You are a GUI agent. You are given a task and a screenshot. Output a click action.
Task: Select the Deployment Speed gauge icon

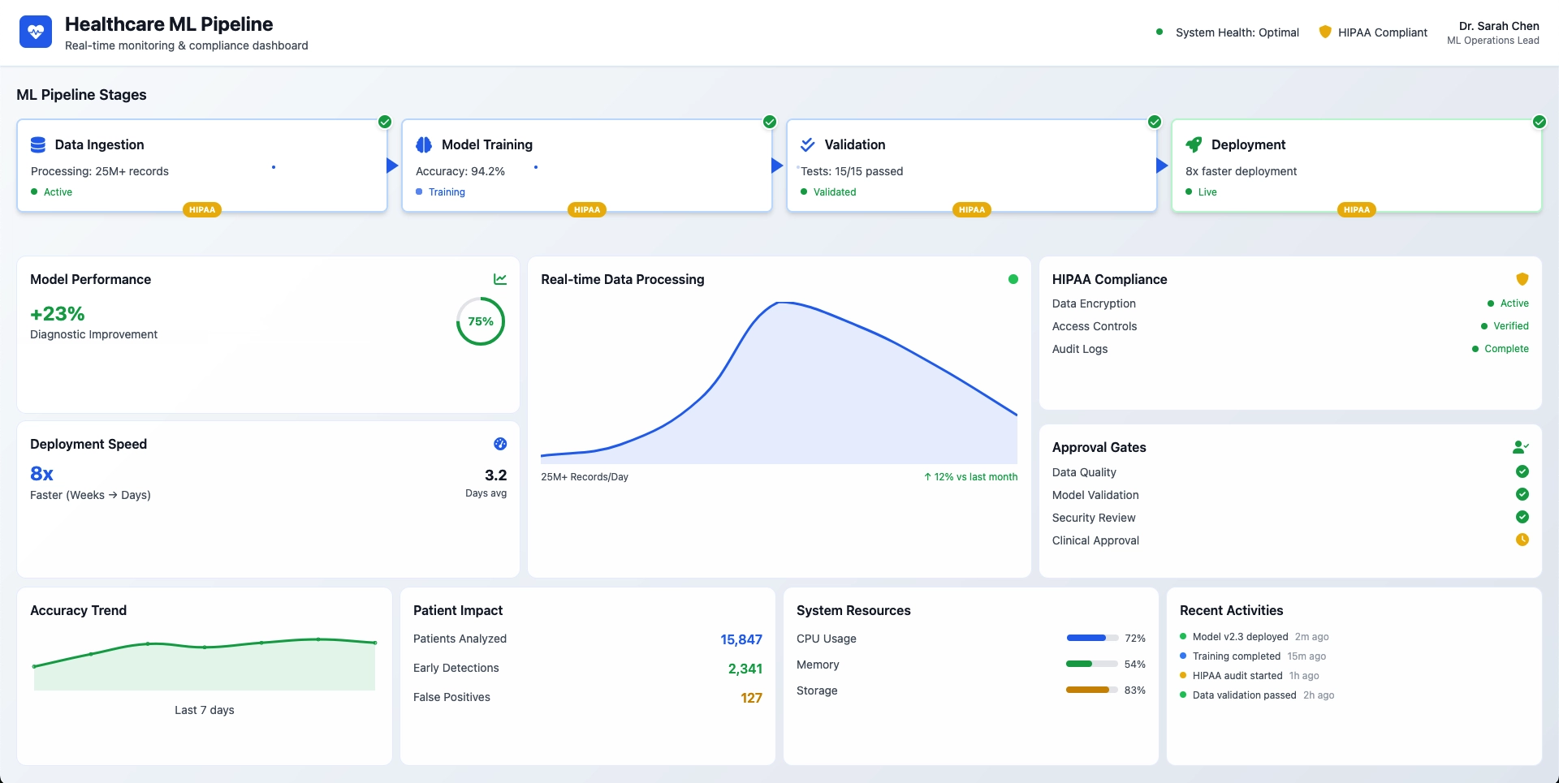[x=500, y=444]
